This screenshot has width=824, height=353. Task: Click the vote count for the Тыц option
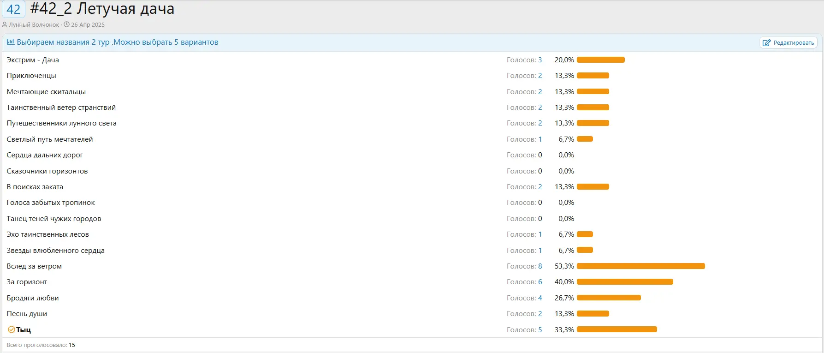540,330
